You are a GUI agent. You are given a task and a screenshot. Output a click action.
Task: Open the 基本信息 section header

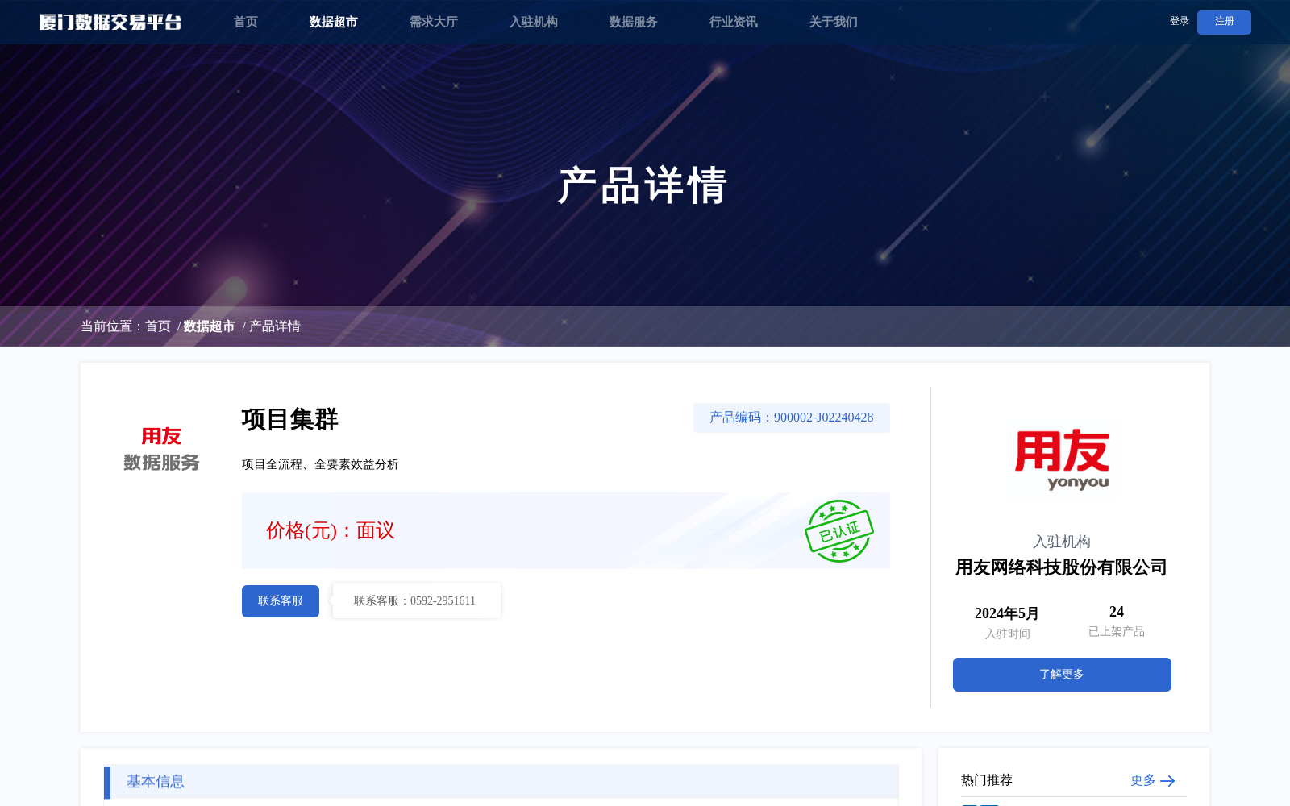tap(501, 782)
